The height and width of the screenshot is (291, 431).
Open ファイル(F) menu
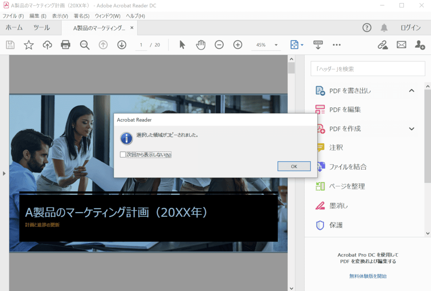click(x=13, y=16)
